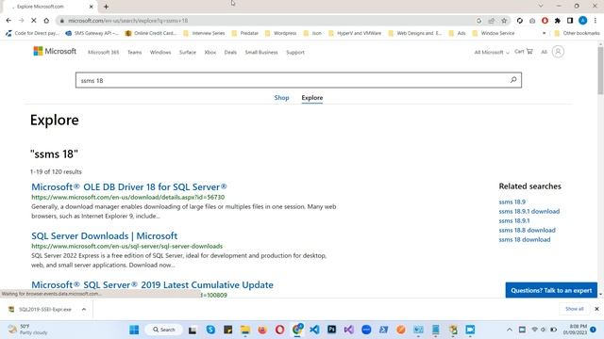Close the downloads bar
The image size is (604, 339).
[596, 309]
